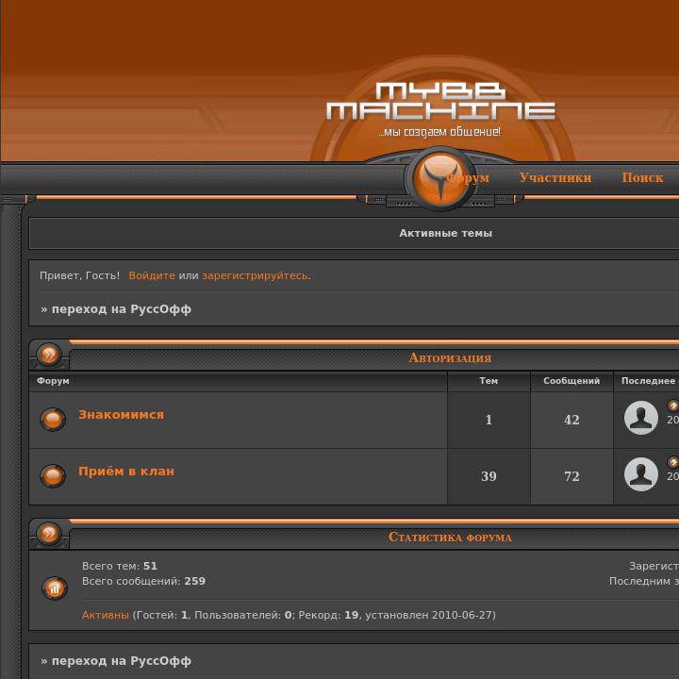679x679 pixels.
Task: Collapse the Статистика форума section via its orange arrow icon
Action: pos(49,533)
